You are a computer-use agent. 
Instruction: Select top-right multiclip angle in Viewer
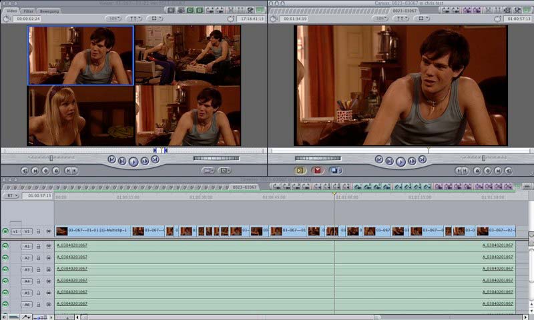(x=188, y=55)
